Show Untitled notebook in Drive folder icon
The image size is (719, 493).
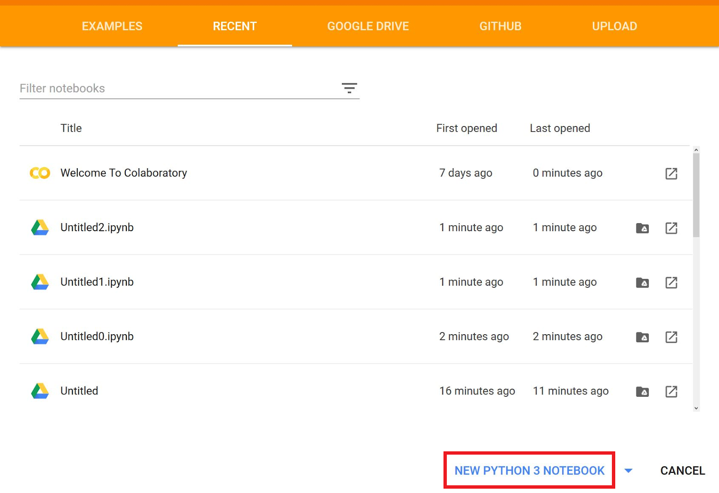[643, 391]
